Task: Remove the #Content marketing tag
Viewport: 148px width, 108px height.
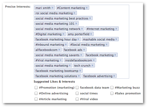Action: [x=87, y=8]
